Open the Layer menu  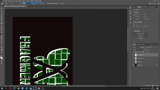tap(13, 1)
